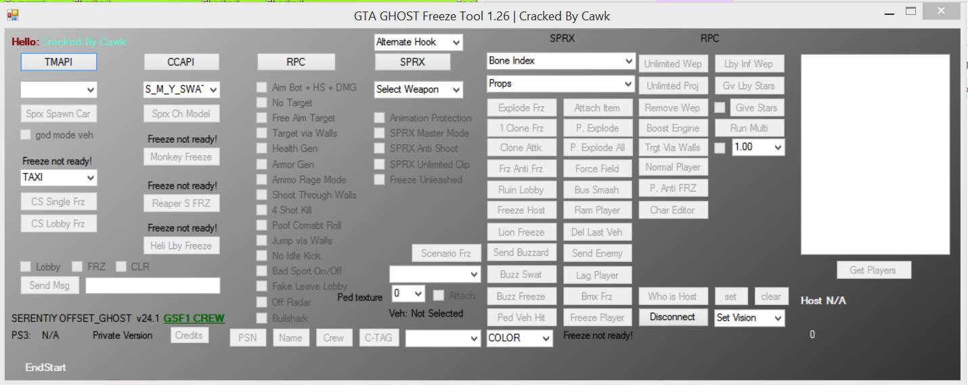Viewport: 968px width, 385px height.
Task: Enable SPRX Master Mode checkbox
Action: [379, 133]
